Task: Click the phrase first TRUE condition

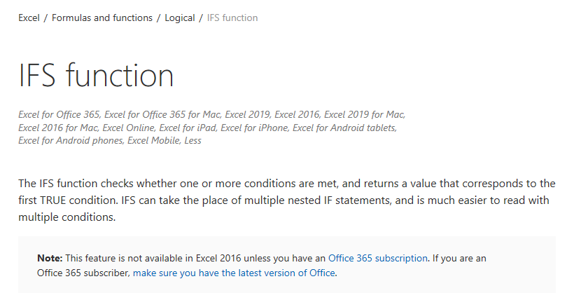Action: coord(68,200)
